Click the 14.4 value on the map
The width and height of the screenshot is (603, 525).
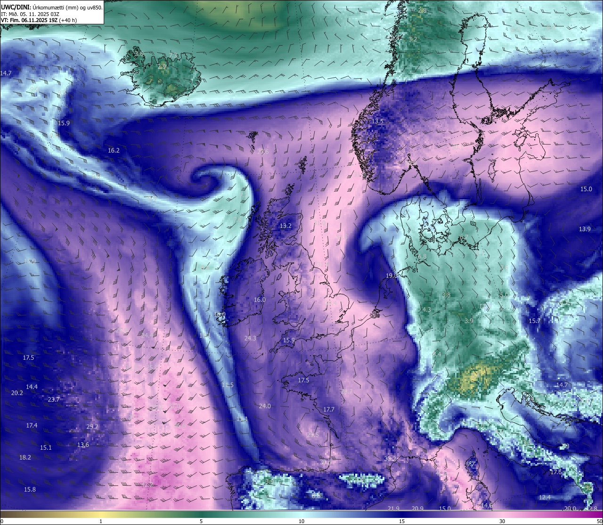coord(32,387)
